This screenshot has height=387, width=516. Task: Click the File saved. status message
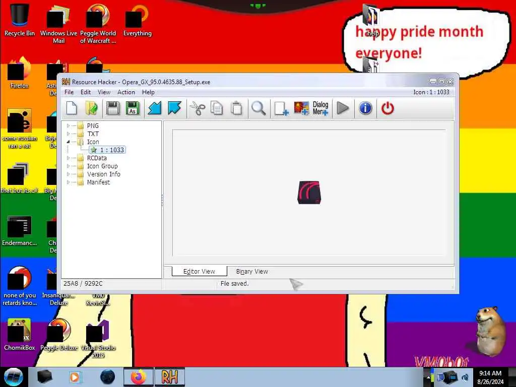click(x=234, y=283)
